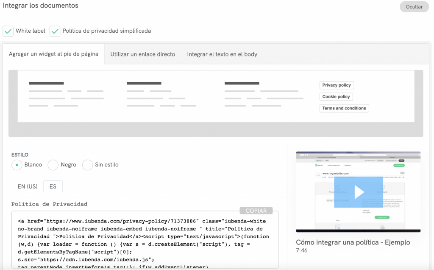Open Integrar el texto en el body tab
The width and height of the screenshot is (434, 270).
click(x=222, y=54)
